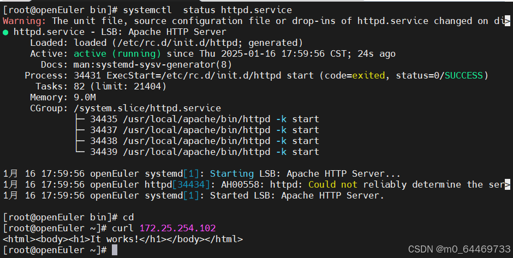Click the 'AH00558' error code
Viewport: 513px width, 258px height.
tap(240, 184)
